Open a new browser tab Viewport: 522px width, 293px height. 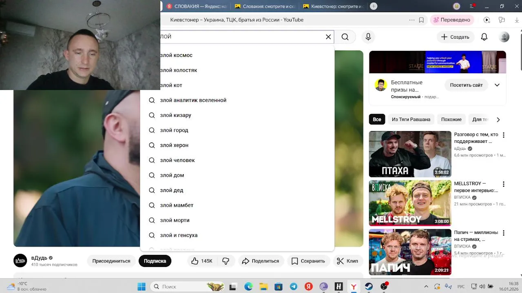374,6
